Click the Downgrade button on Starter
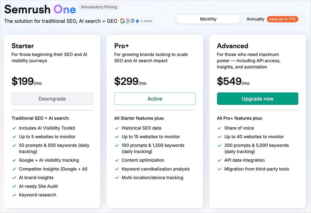Viewport: 311px width, 213px height. (52, 99)
